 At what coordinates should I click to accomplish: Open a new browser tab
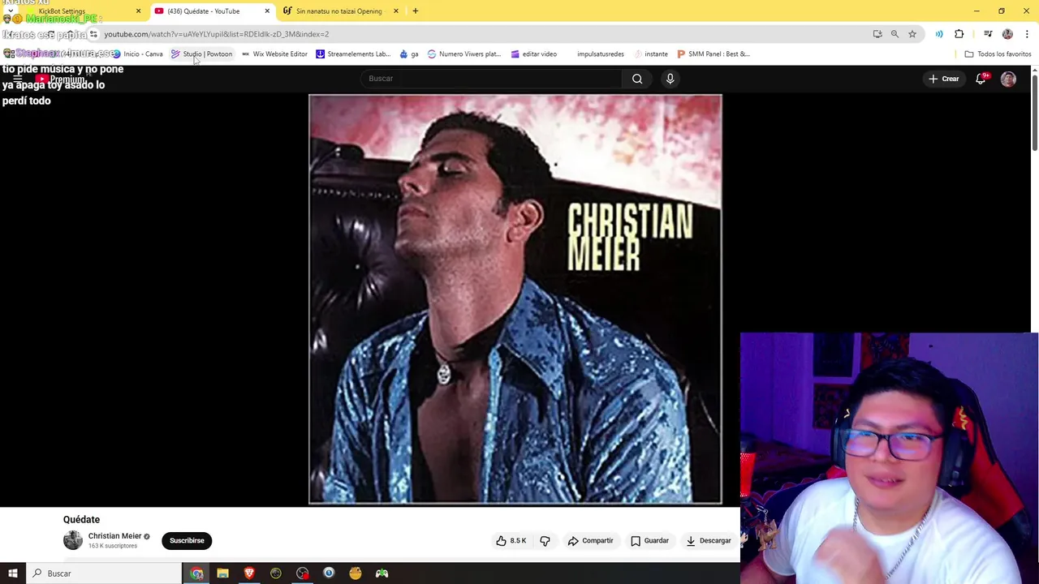click(x=416, y=11)
